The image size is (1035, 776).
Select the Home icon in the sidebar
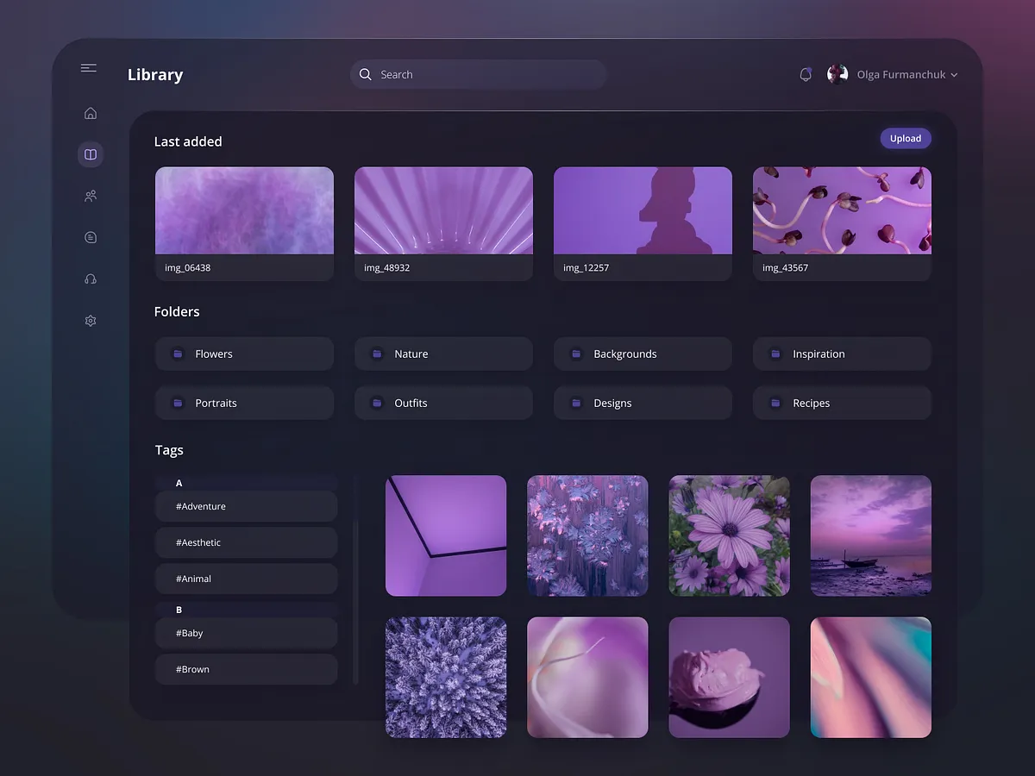click(x=90, y=113)
